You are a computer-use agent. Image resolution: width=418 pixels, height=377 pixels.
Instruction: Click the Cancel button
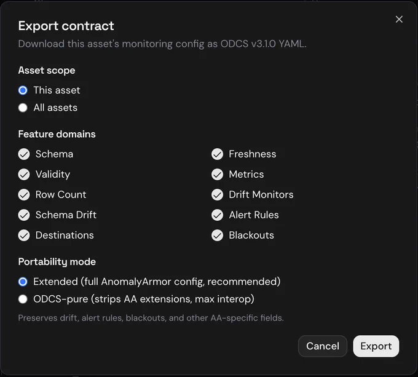coord(323,346)
